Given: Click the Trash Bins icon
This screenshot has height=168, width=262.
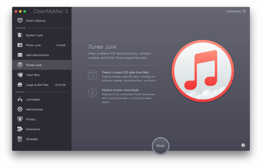Looking at the screenshot, I should pos(20,75).
